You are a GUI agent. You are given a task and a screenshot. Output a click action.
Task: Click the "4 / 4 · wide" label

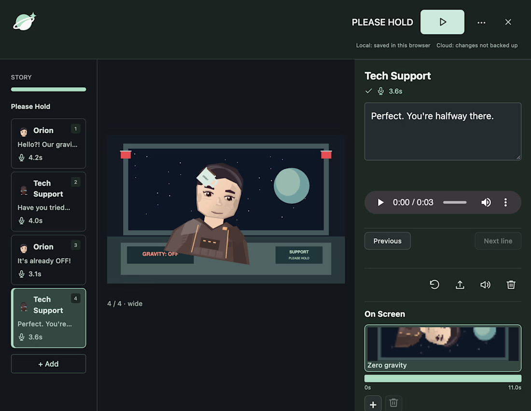125,304
